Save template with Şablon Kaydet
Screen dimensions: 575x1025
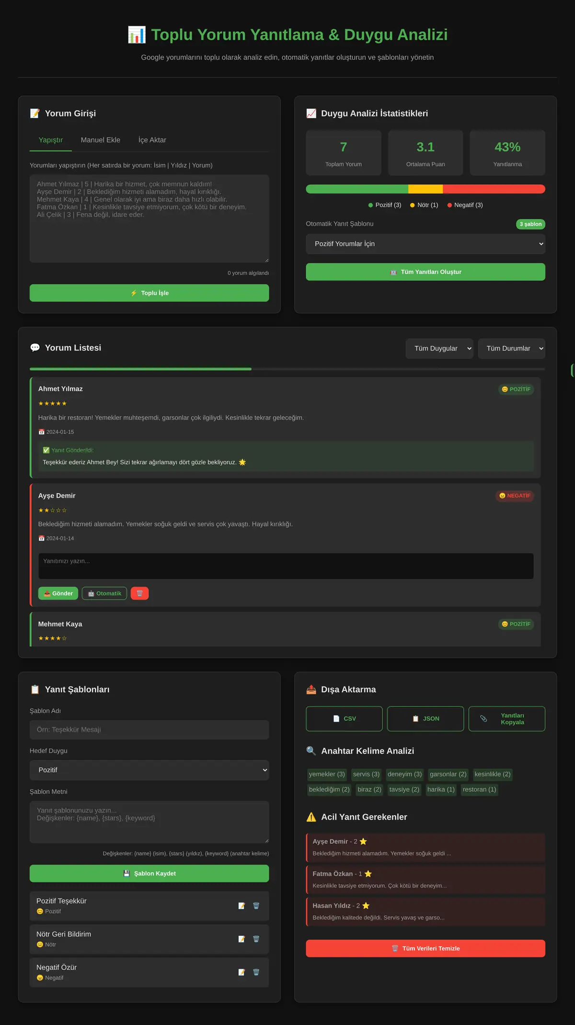(x=149, y=873)
